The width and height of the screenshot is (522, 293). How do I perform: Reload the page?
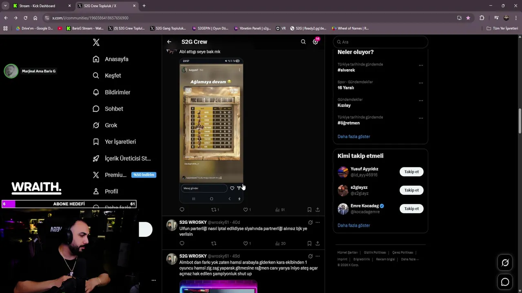(x=25, y=18)
